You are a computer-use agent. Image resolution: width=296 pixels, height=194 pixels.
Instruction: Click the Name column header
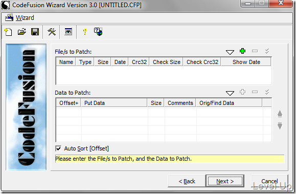pos(66,62)
